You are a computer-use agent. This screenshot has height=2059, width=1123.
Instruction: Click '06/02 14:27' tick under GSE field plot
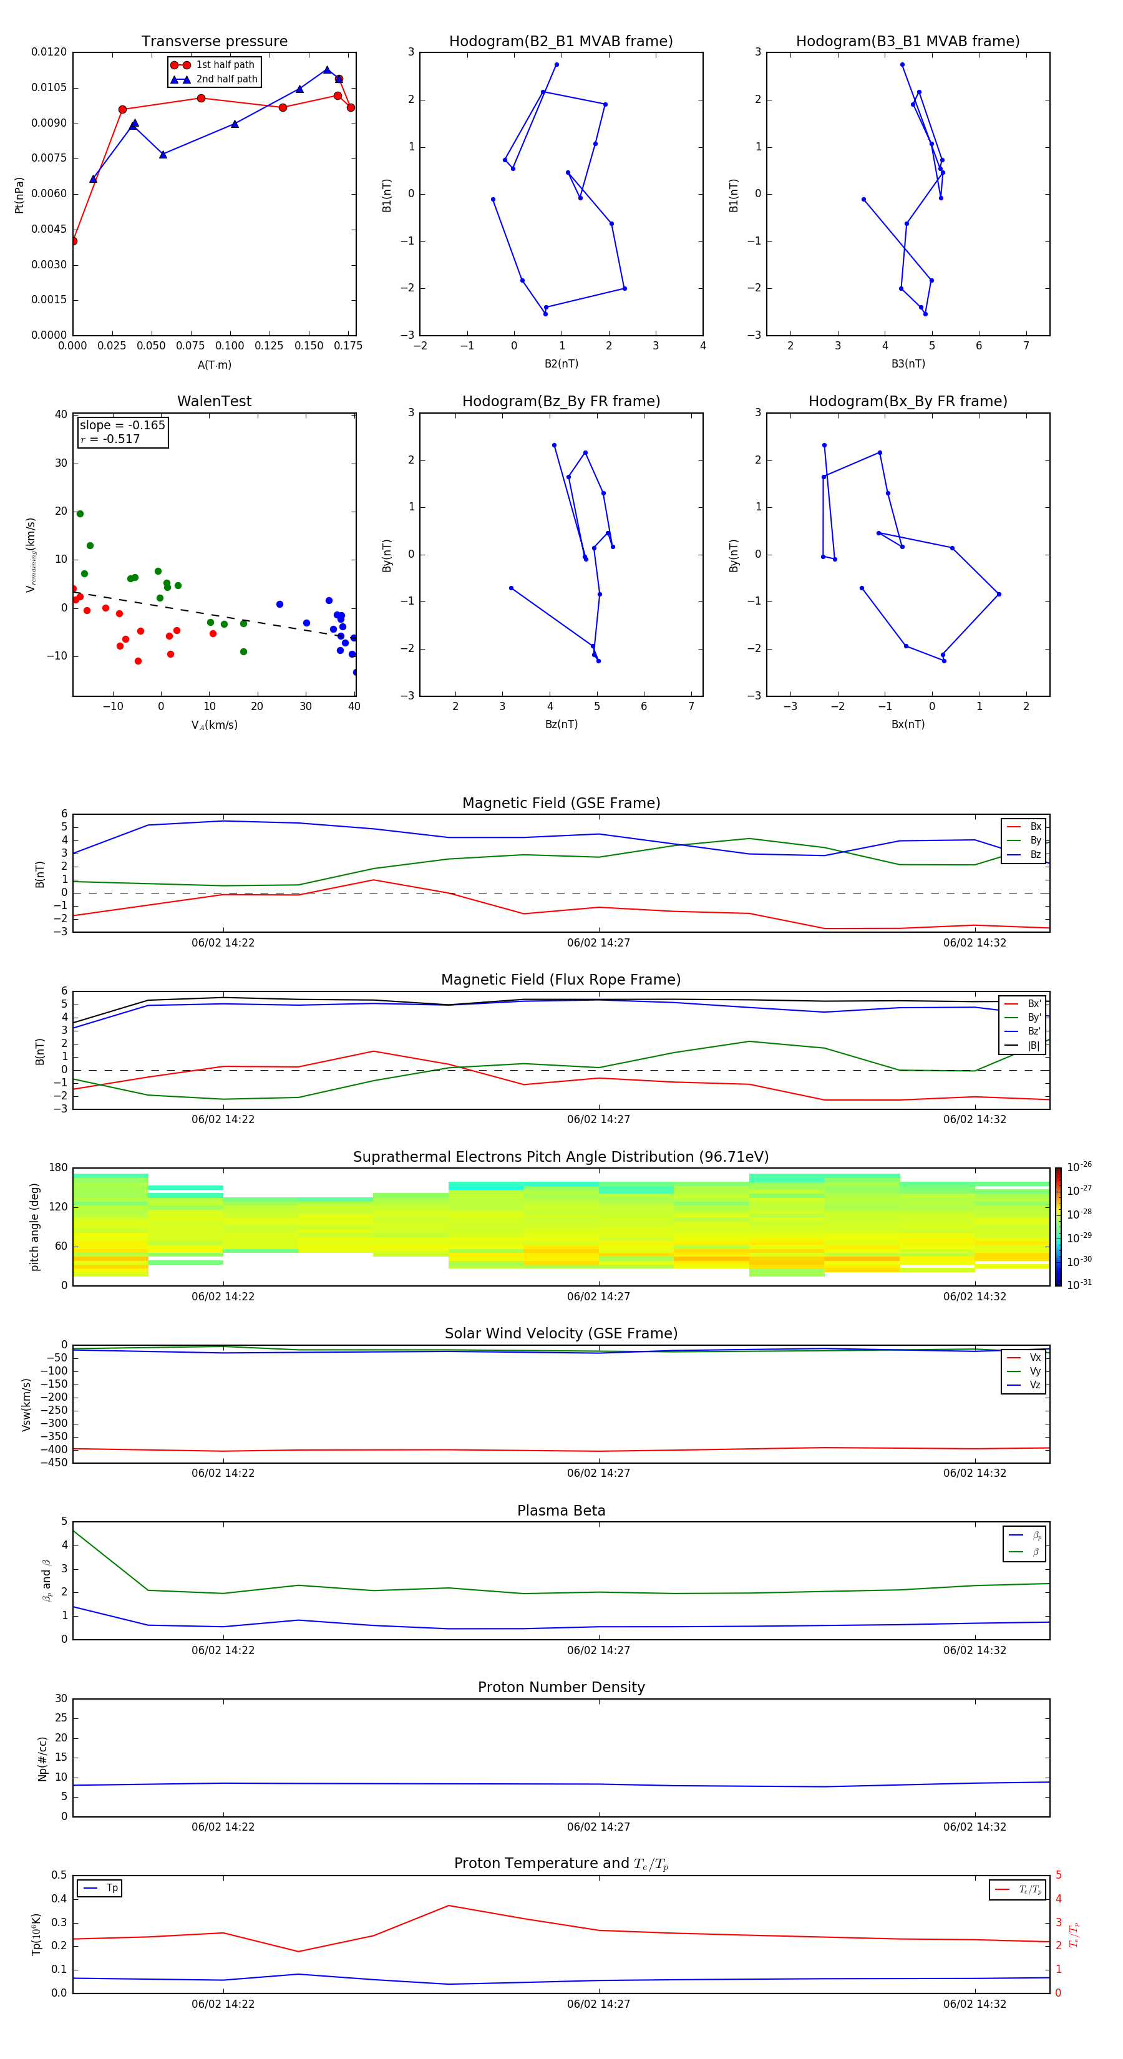tap(599, 943)
